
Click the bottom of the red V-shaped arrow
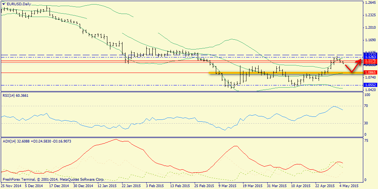(x=352, y=71)
